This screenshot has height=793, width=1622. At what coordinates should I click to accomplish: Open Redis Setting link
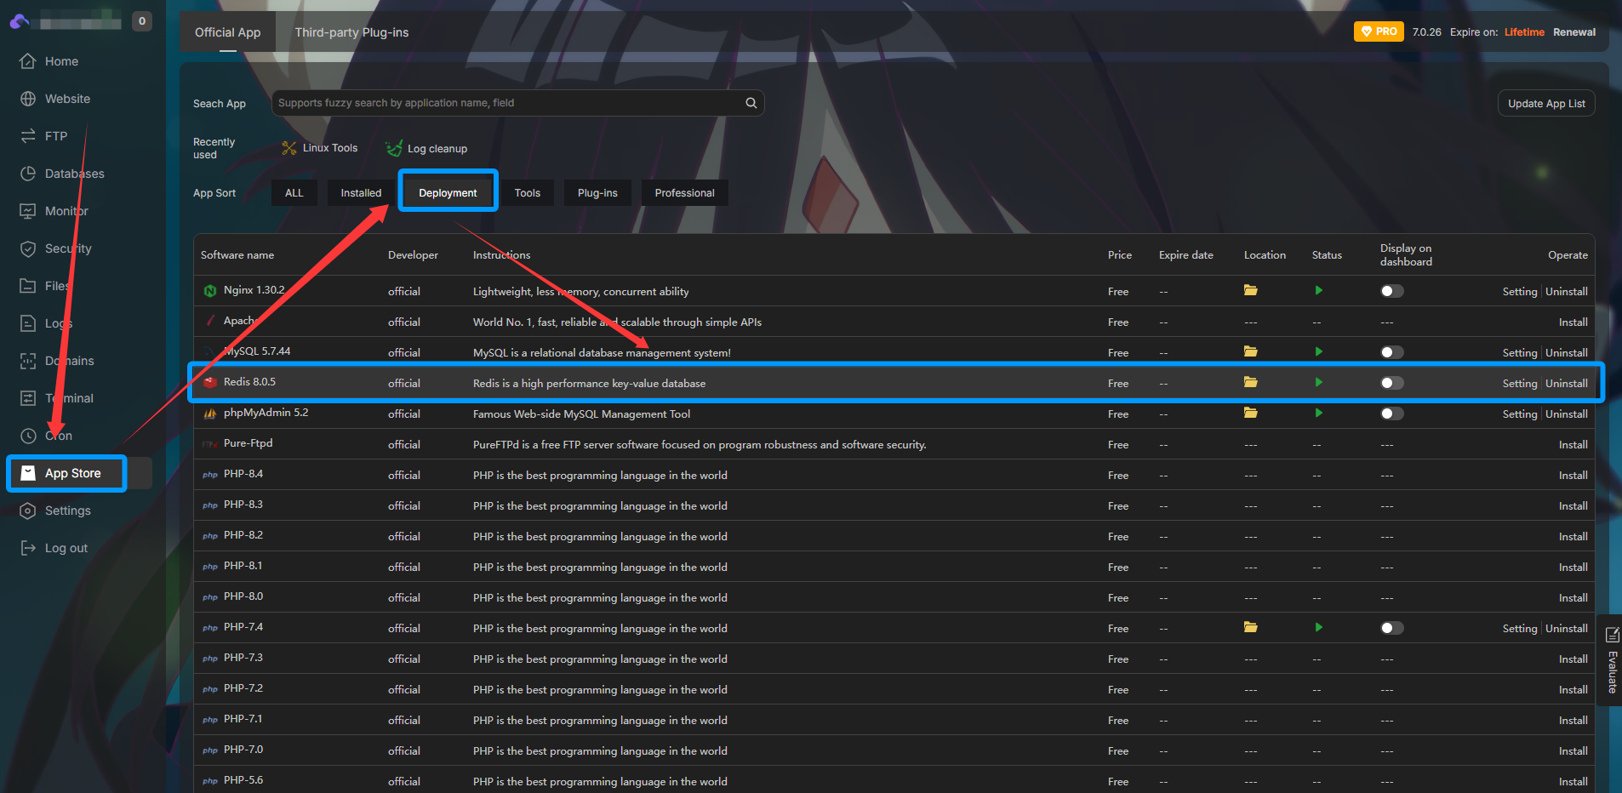[1519, 384]
